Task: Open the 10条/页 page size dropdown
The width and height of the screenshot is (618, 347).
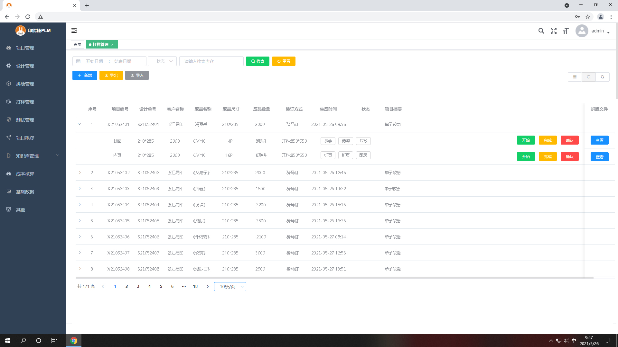Action: (230, 287)
